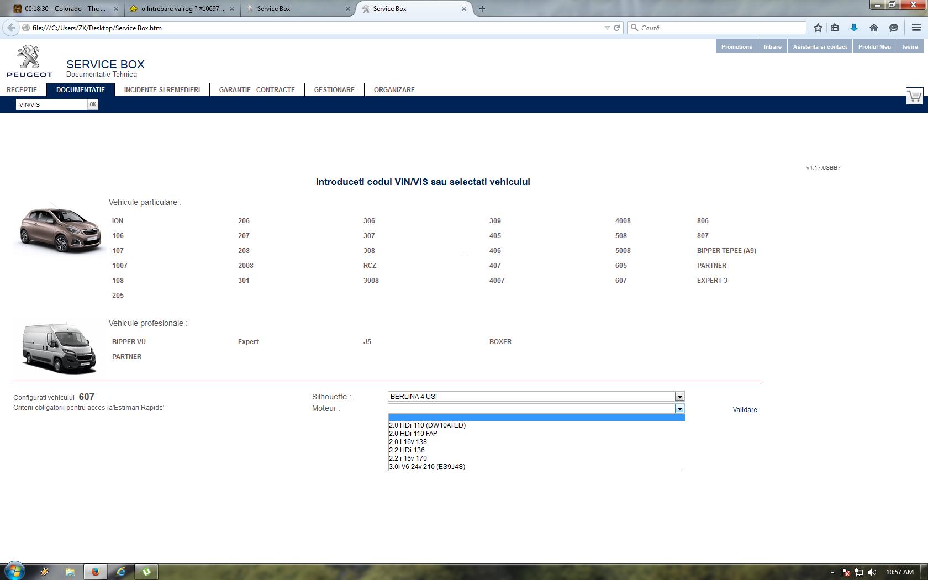
Task: Click the Intrare button
Action: 772,46
